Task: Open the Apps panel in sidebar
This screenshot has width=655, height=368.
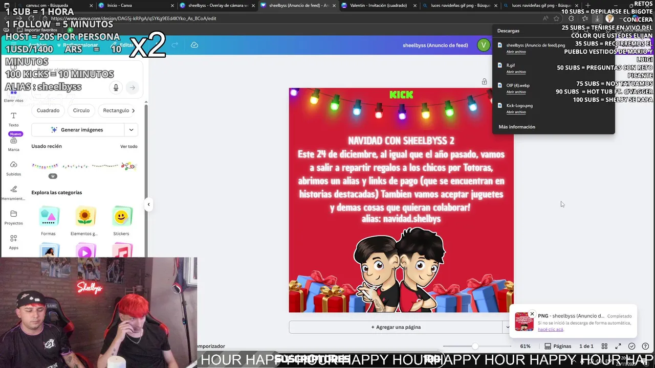Action: coord(13,242)
